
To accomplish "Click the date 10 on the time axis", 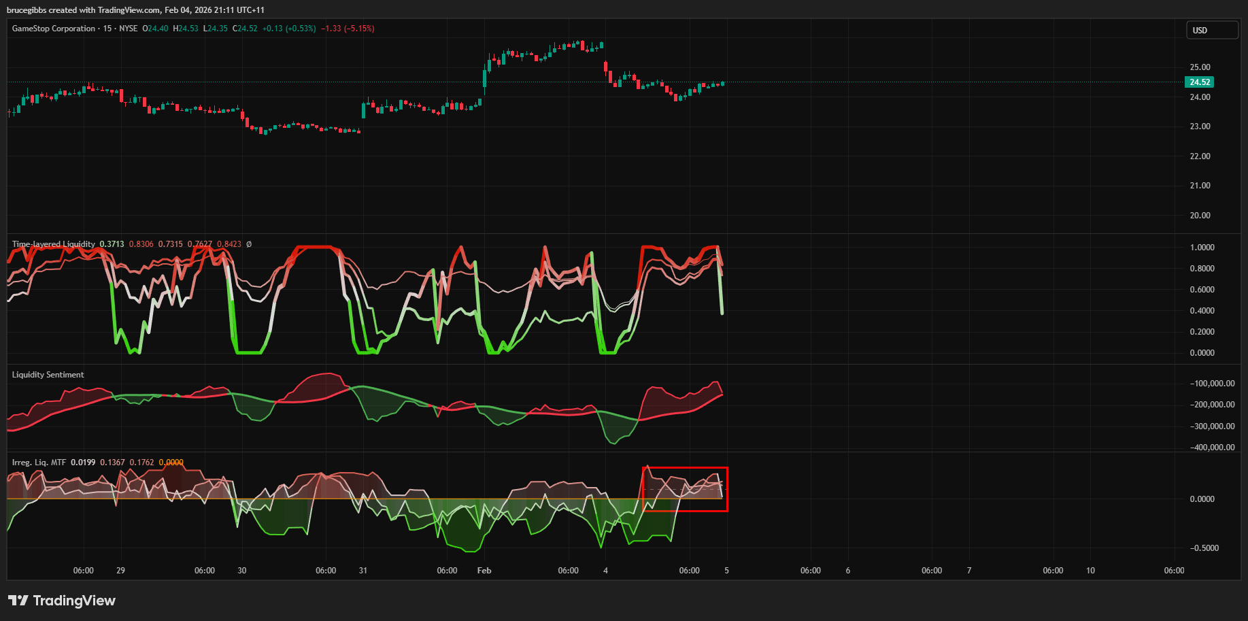I will 1090,571.
